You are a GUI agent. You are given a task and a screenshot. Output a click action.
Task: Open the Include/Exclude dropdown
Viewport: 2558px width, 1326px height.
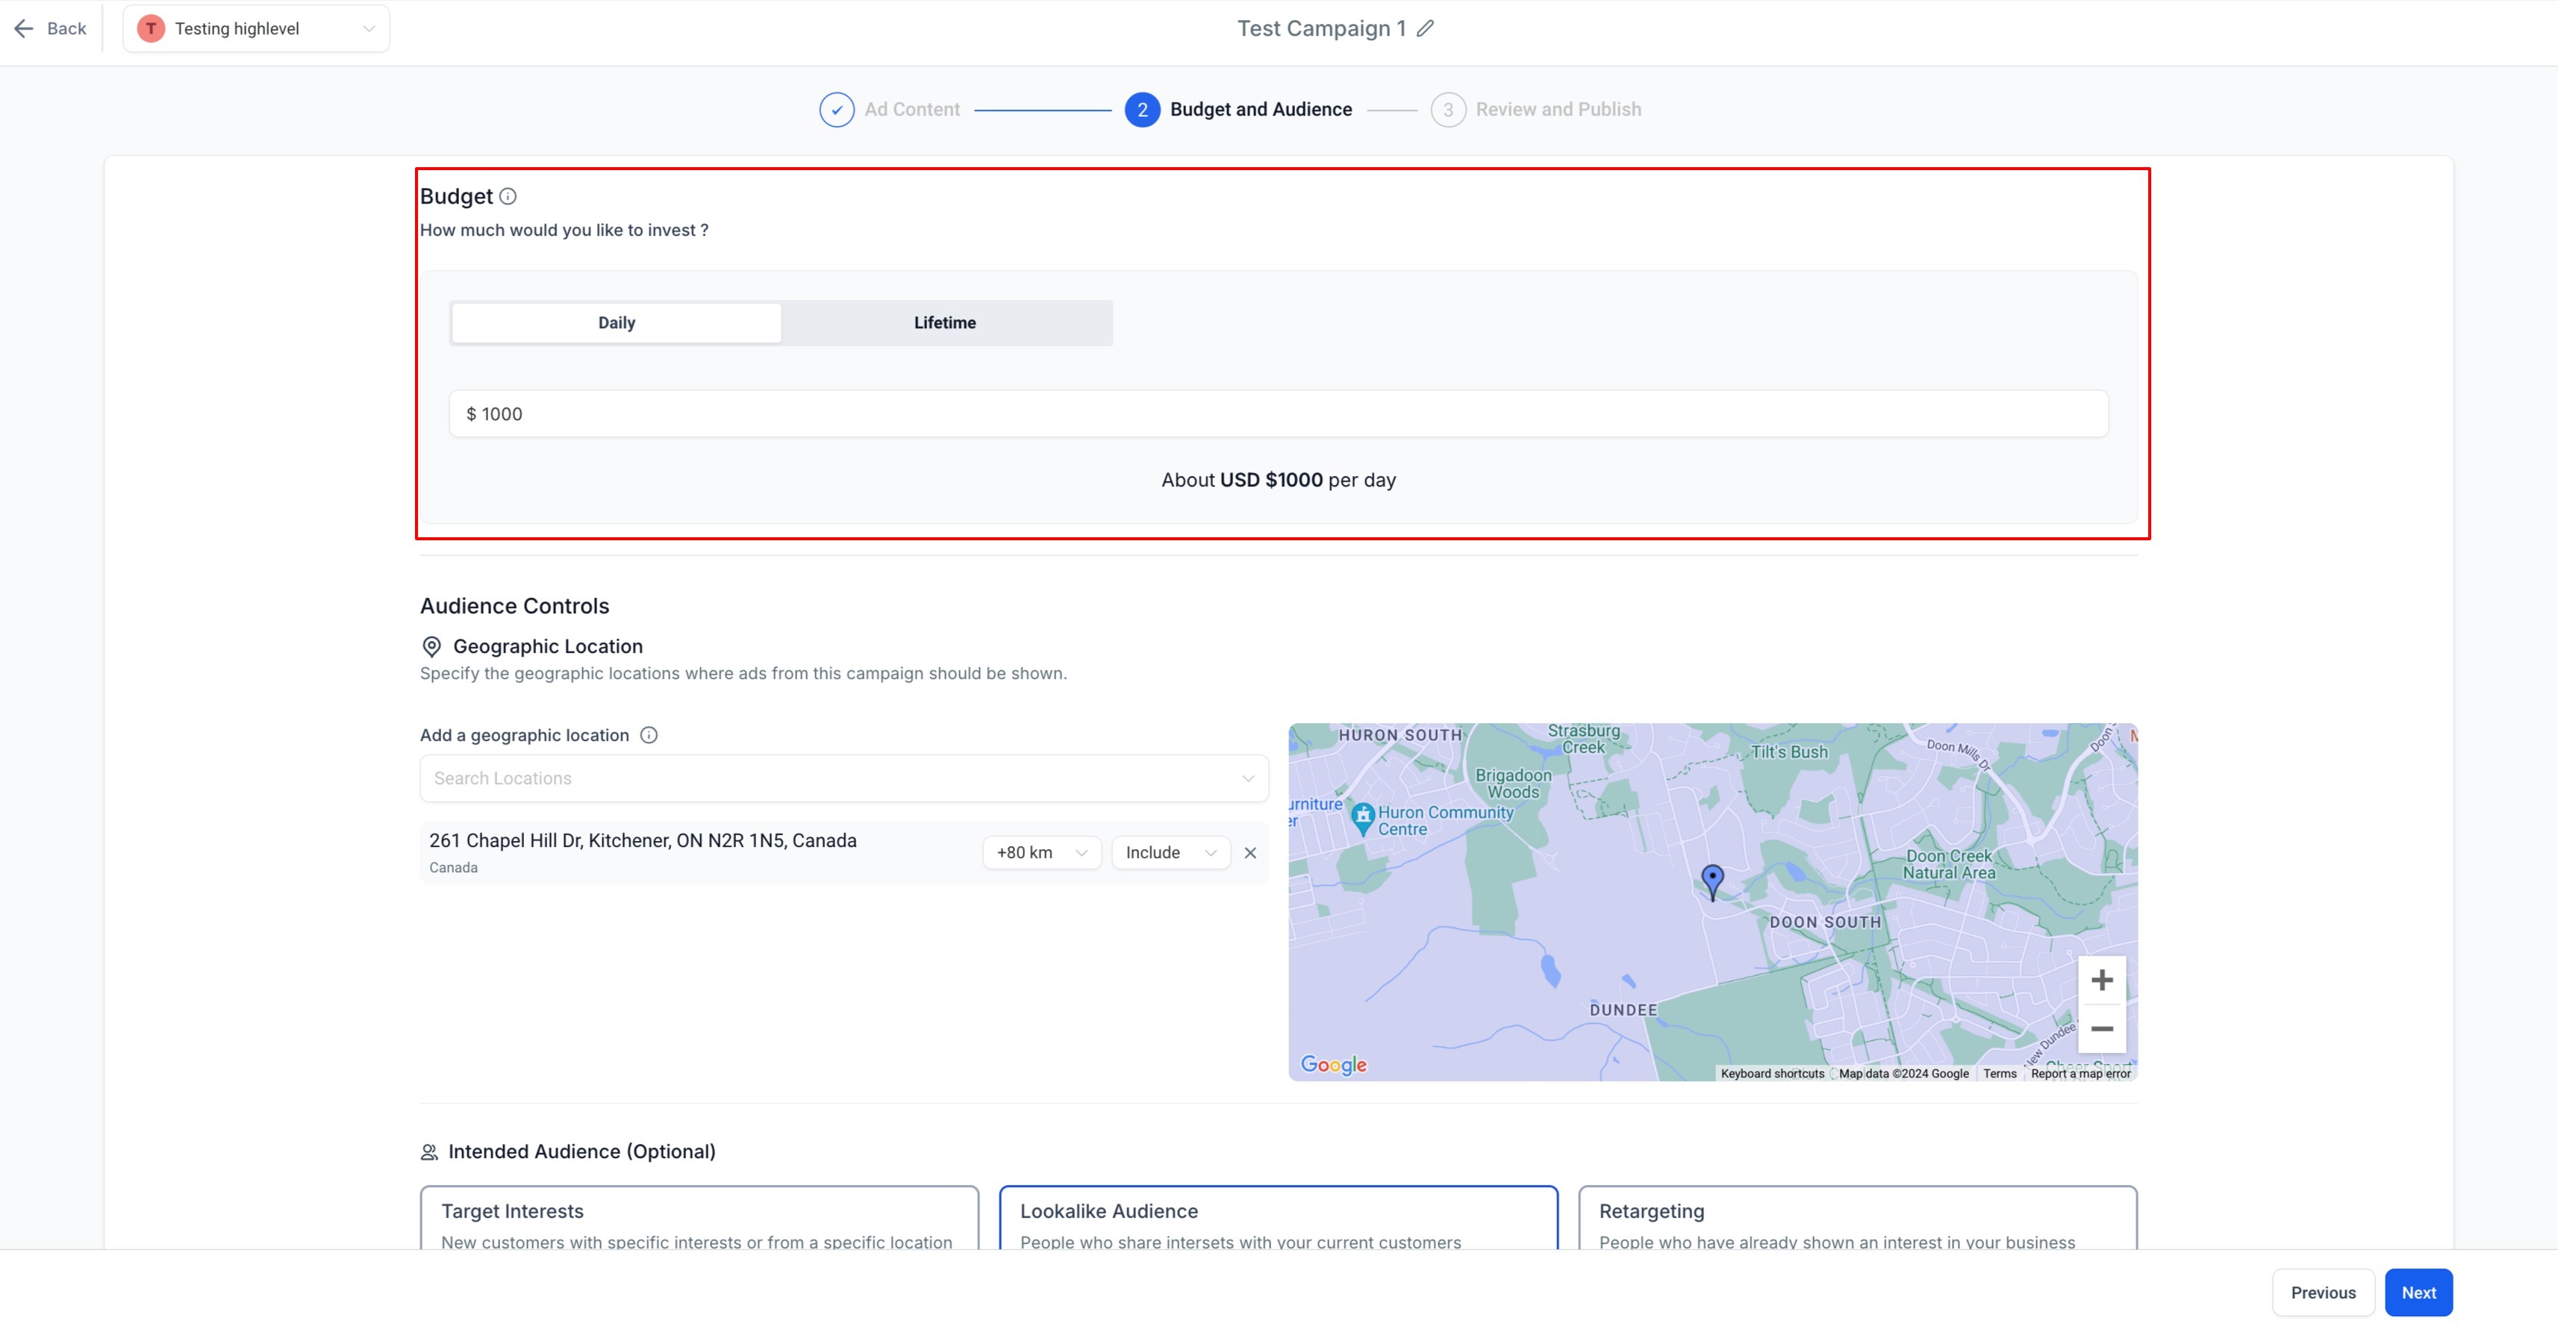tap(1170, 853)
